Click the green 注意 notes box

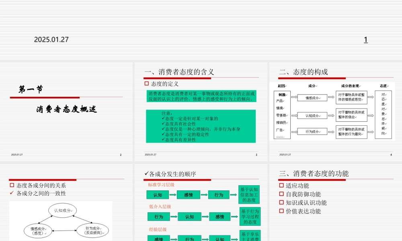(201, 126)
